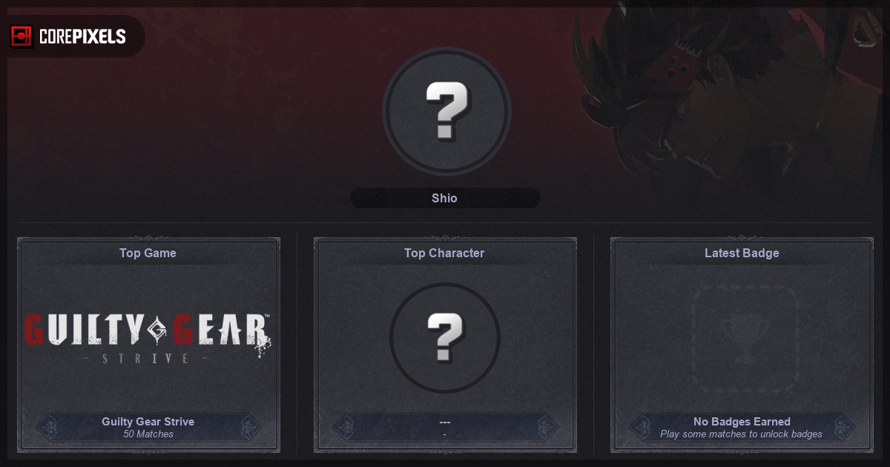This screenshot has width=890, height=467.
Task: Click right emblem in Latest Badge banner
Action: (x=842, y=427)
